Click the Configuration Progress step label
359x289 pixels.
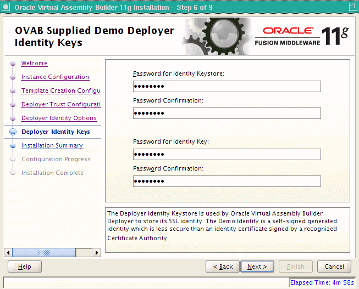pos(56,159)
